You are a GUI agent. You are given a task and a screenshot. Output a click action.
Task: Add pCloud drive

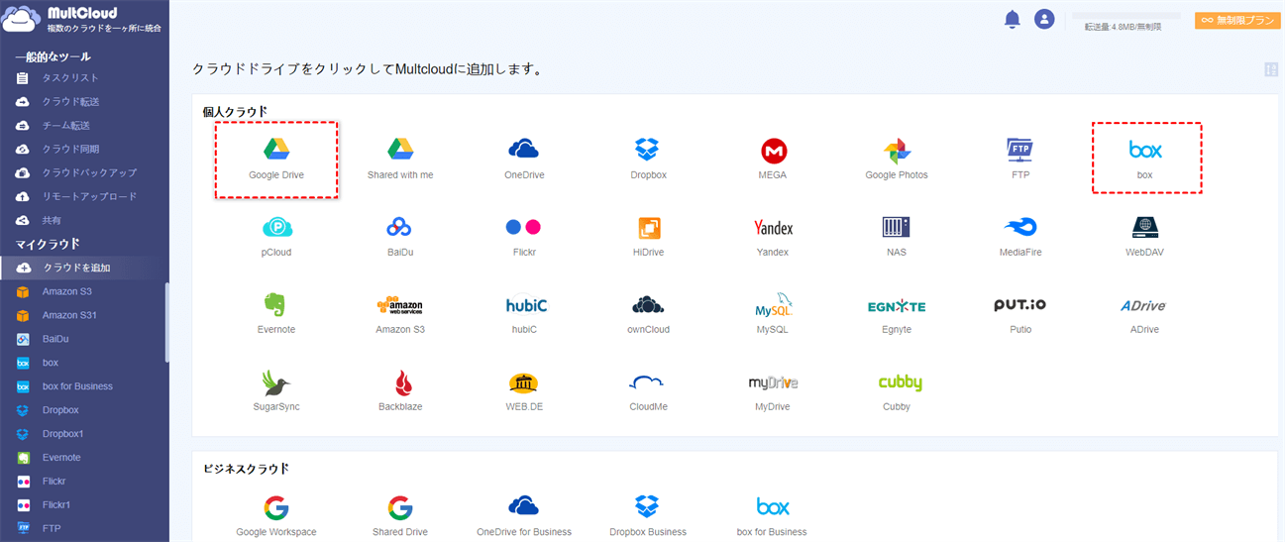pos(276,237)
